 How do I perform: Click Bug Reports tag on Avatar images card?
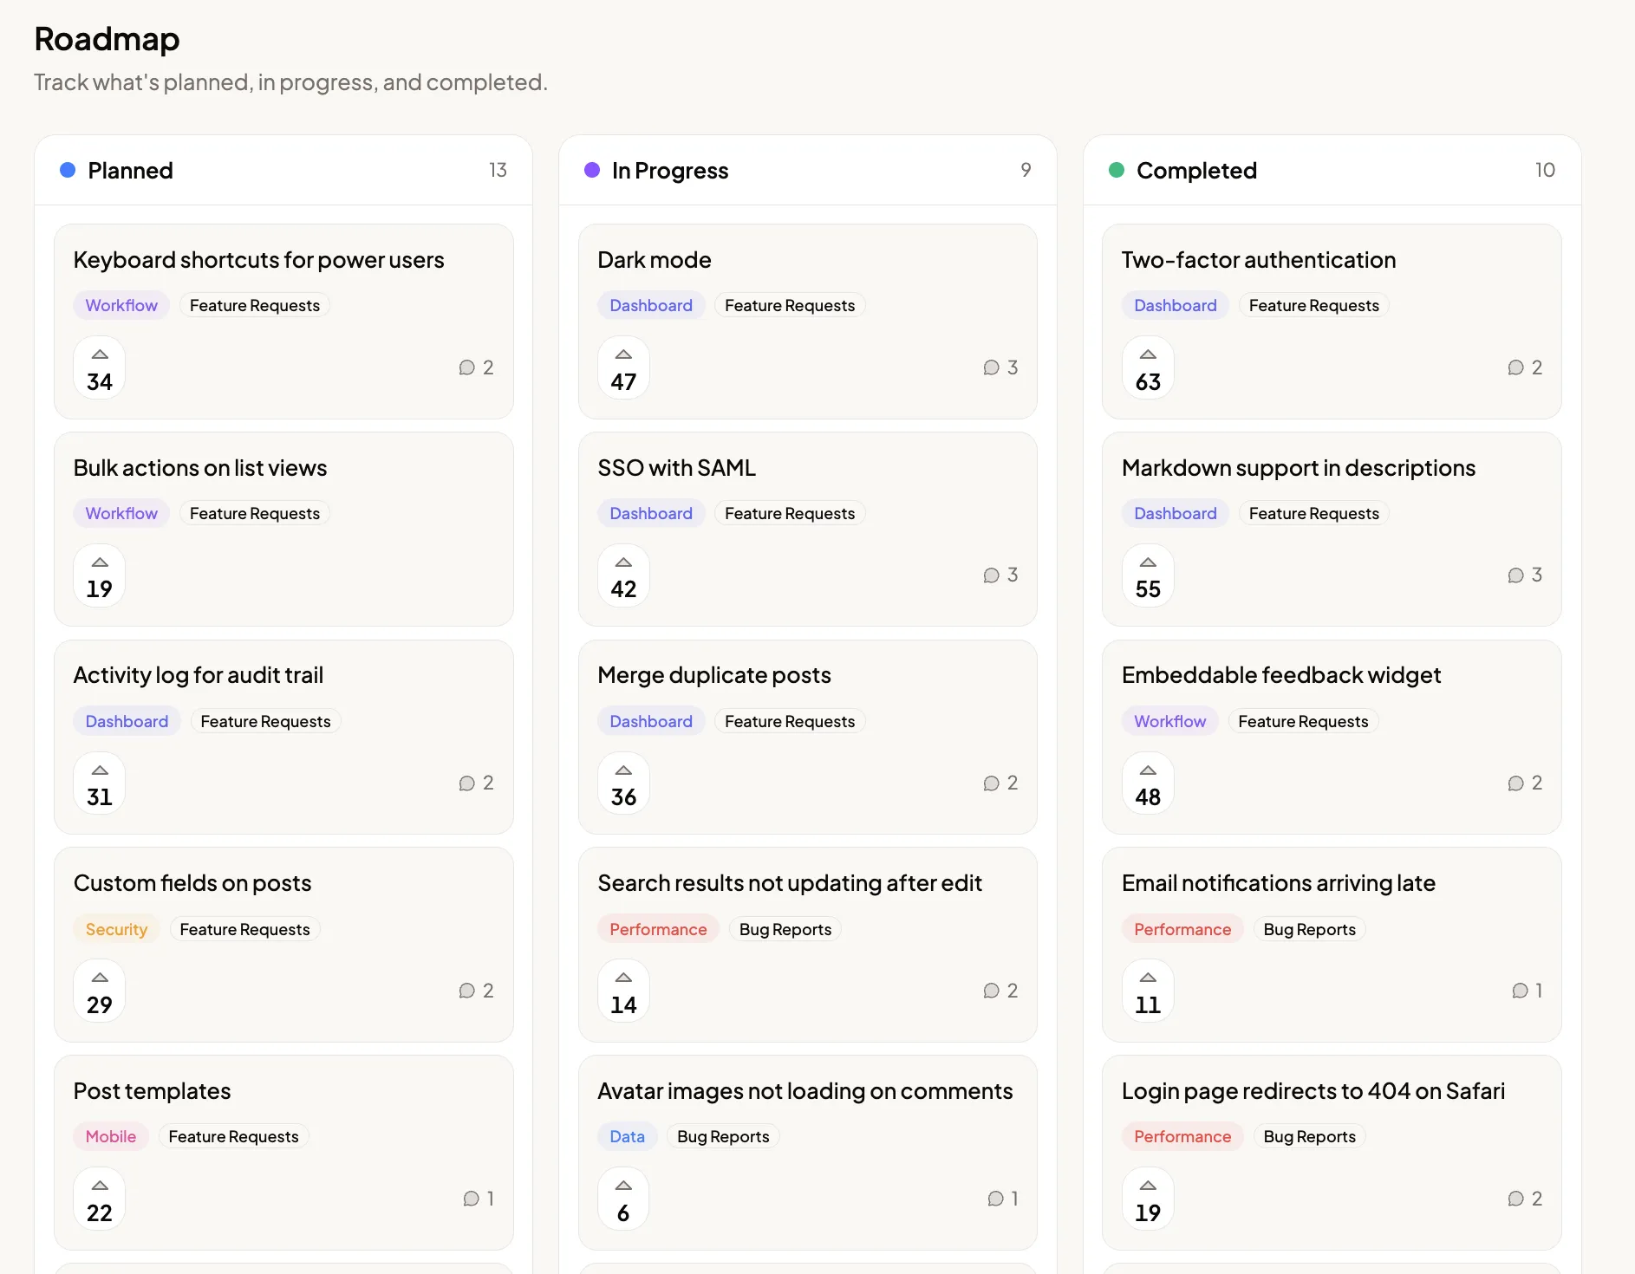[x=723, y=1136]
